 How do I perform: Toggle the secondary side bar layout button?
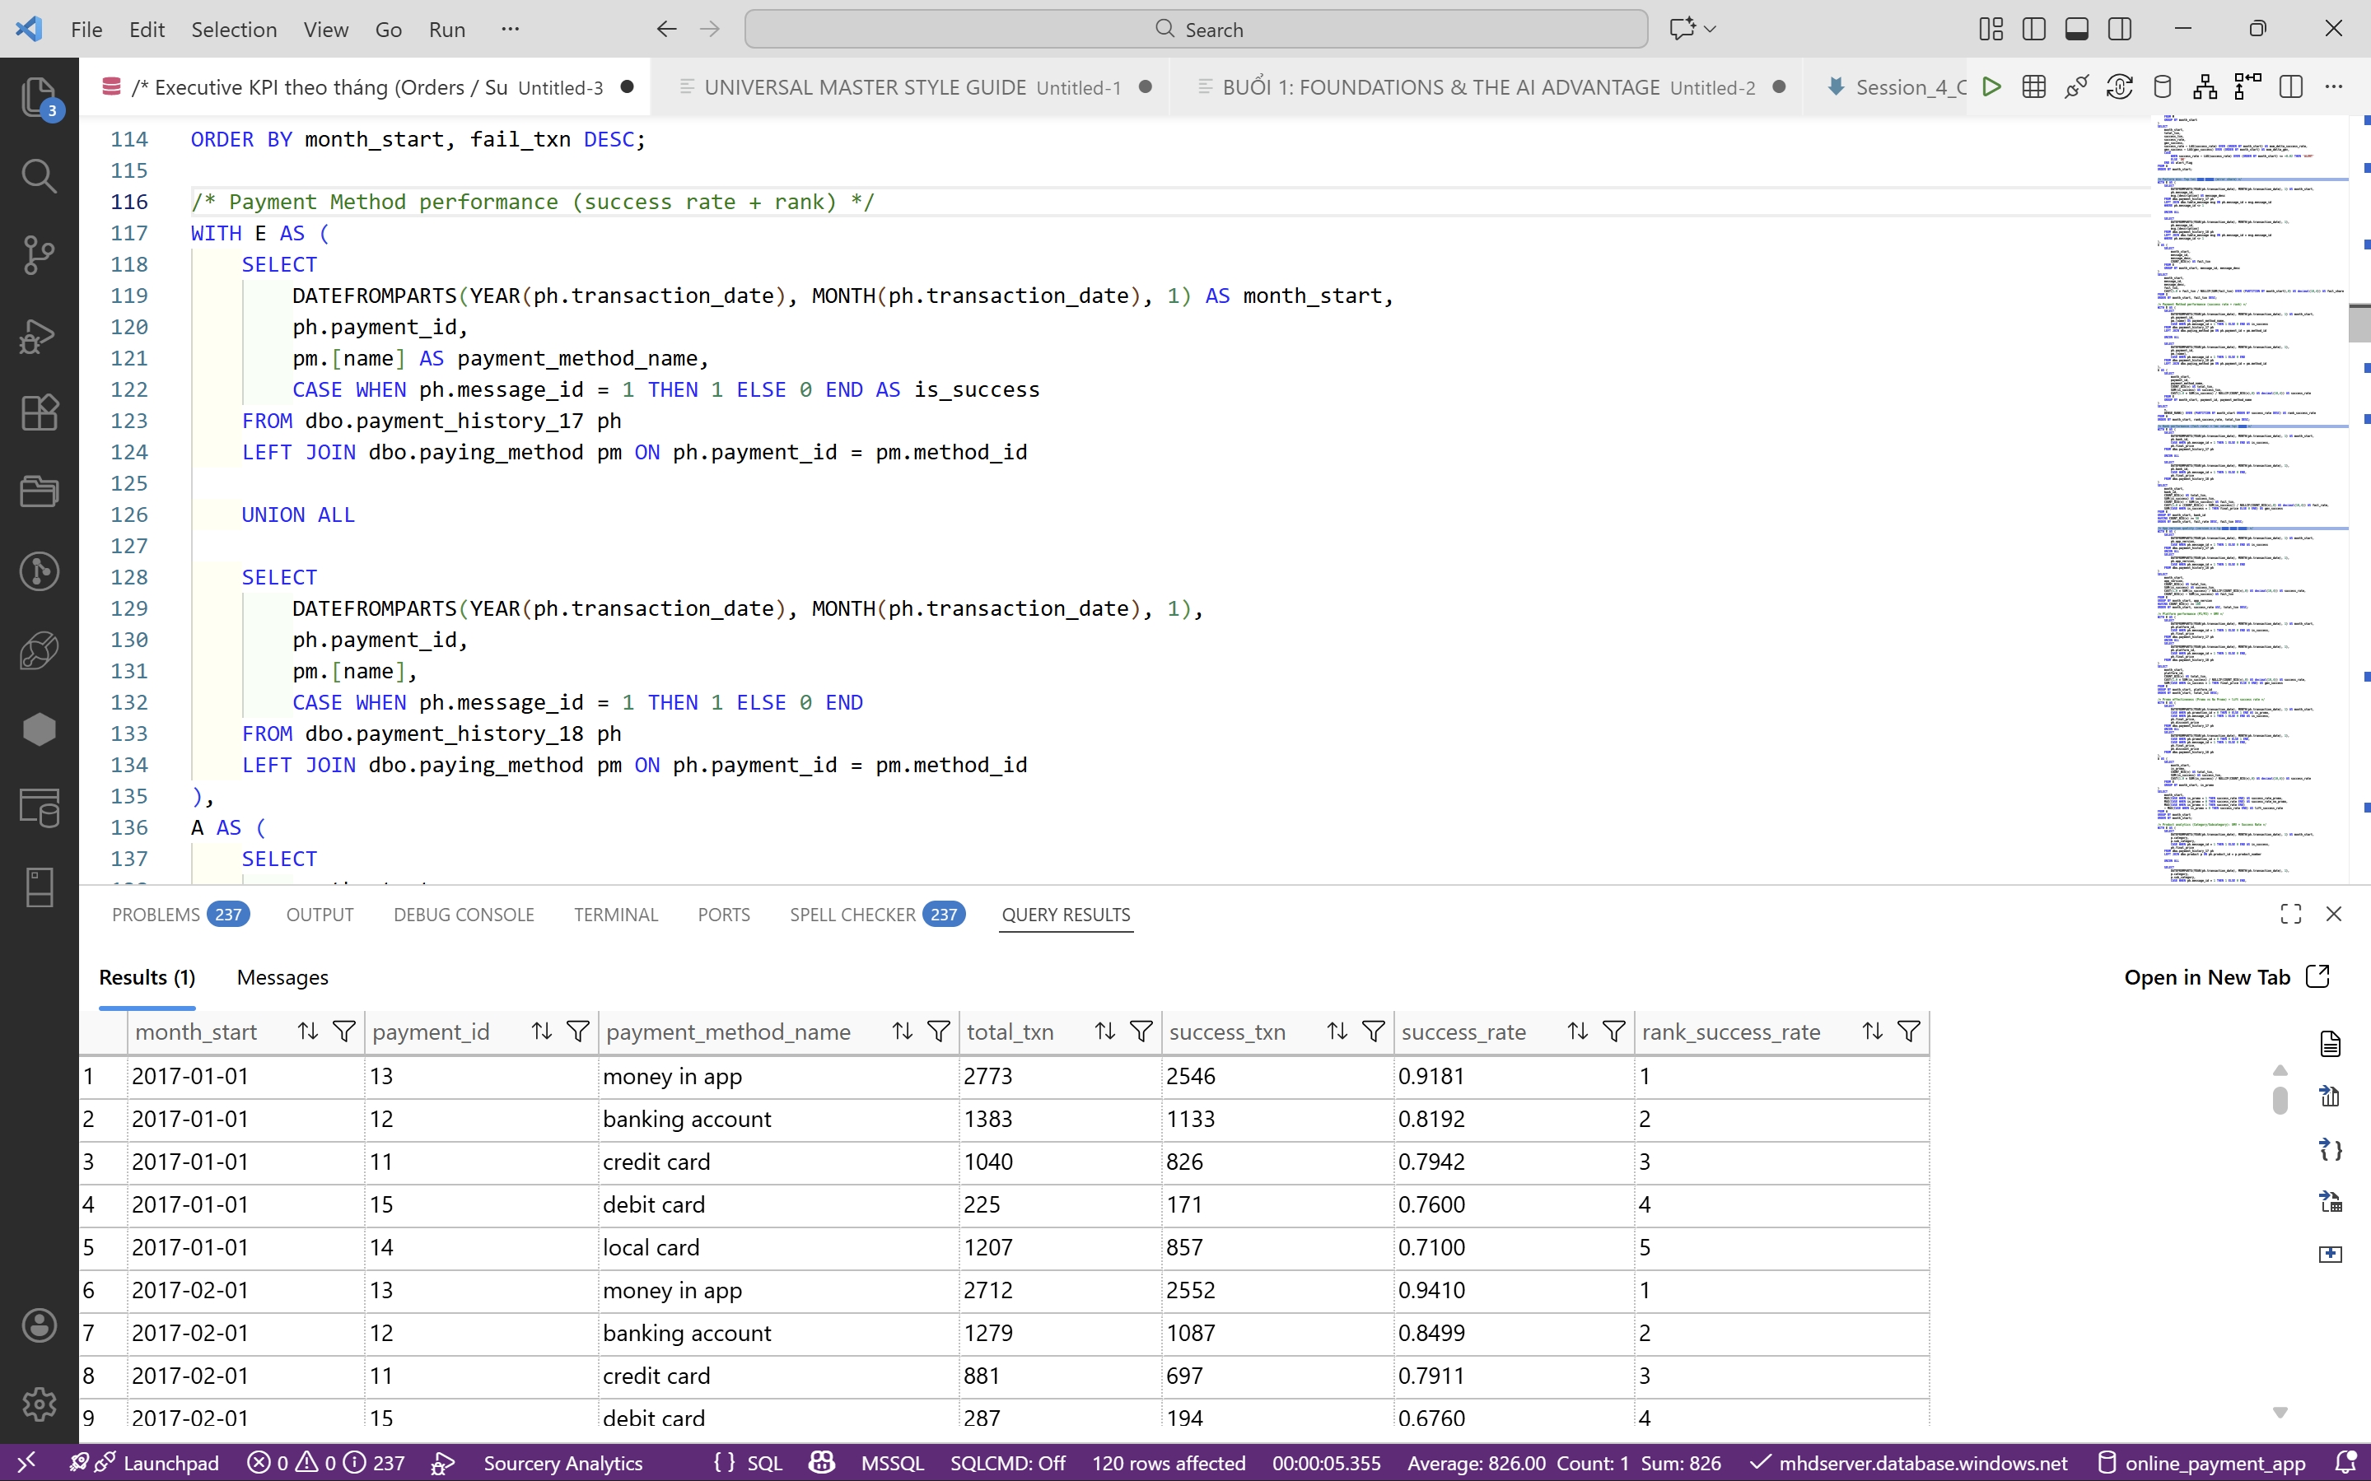click(x=2119, y=30)
